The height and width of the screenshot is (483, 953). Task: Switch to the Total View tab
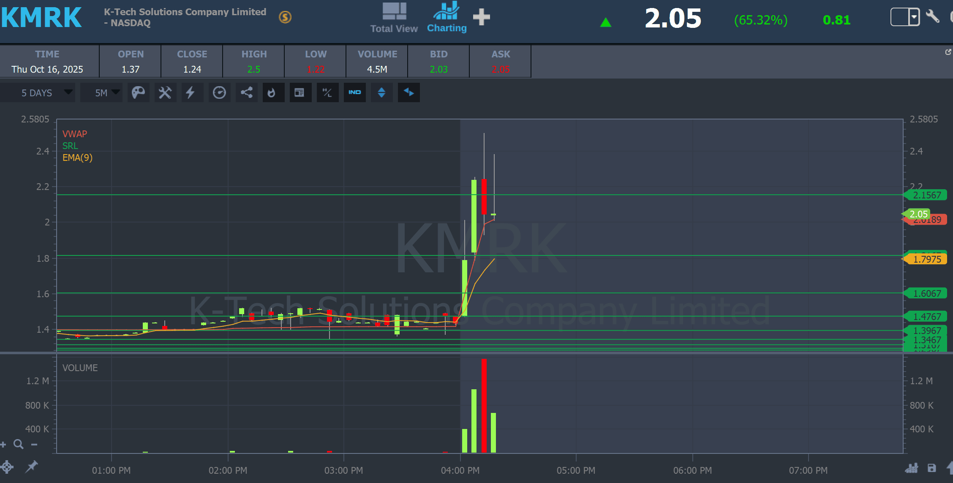(394, 18)
